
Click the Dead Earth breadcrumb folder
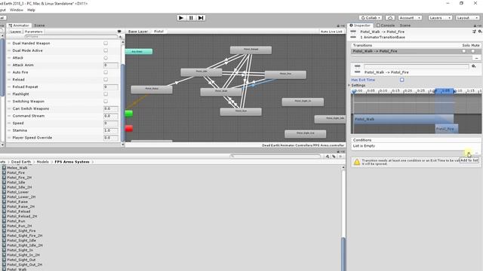[21, 162]
